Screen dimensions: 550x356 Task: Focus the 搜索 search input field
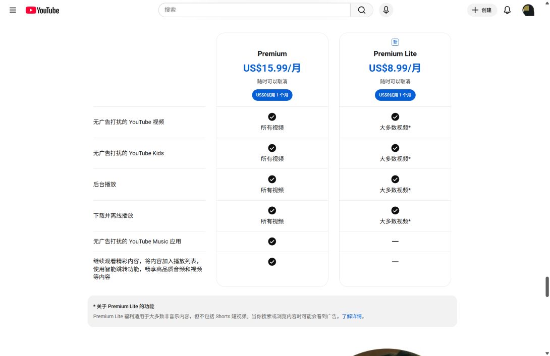[254, 10]
